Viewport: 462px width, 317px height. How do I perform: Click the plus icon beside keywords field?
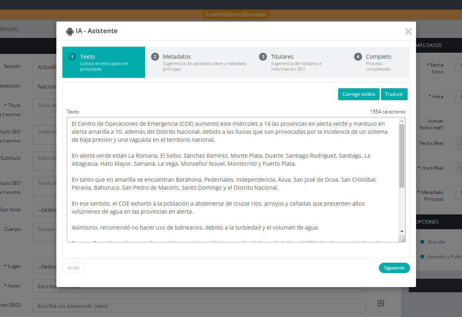(x=380, y=303)
